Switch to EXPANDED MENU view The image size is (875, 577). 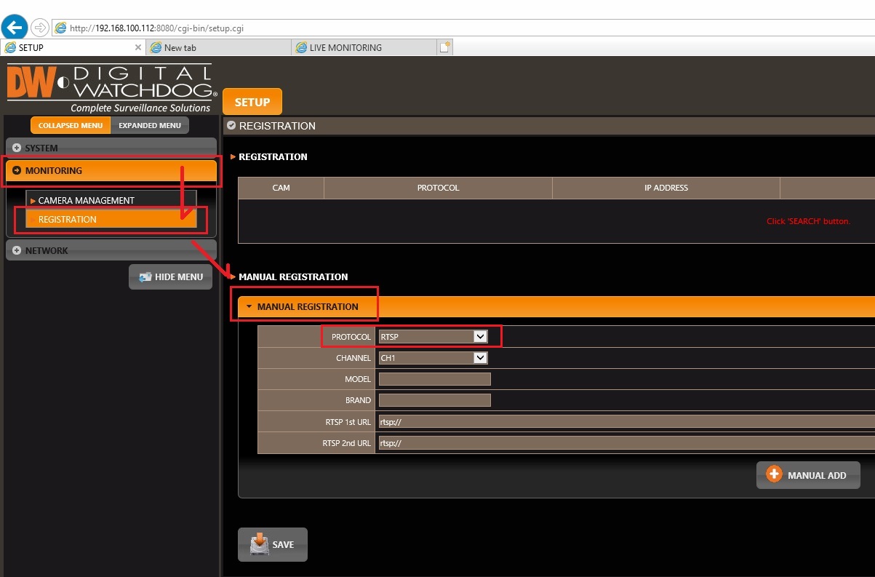pyautogui.click(x=150, y=124)
